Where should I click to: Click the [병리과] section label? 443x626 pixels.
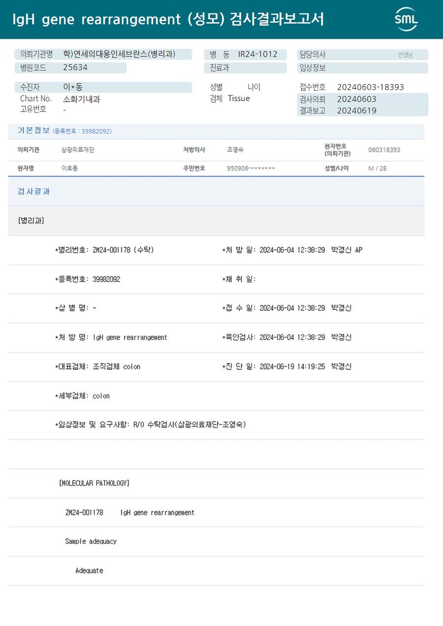[31, 221]
